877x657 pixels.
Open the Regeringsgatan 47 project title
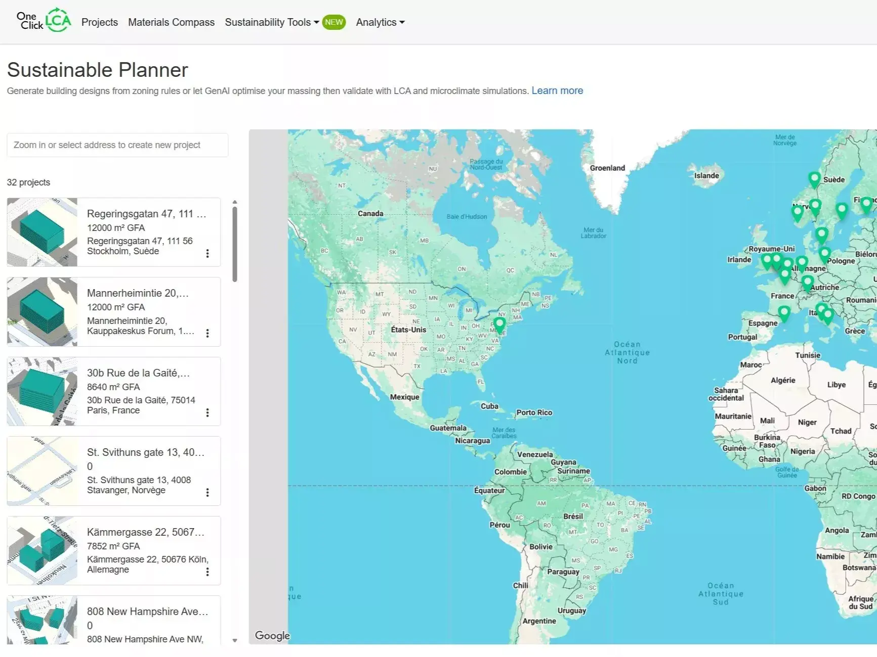coord(147,214)
